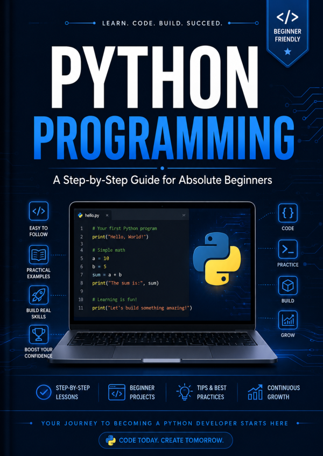The image size is (323, 456).
Task: Select the terminal prompt icon above Practice
Action: pos(287,249)
